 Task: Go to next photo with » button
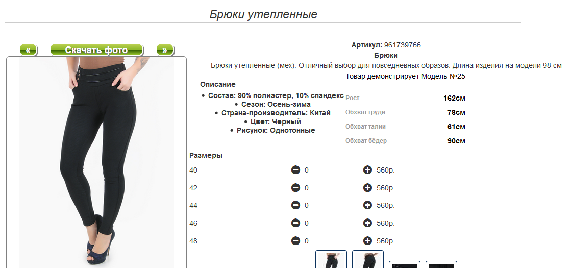165,50
